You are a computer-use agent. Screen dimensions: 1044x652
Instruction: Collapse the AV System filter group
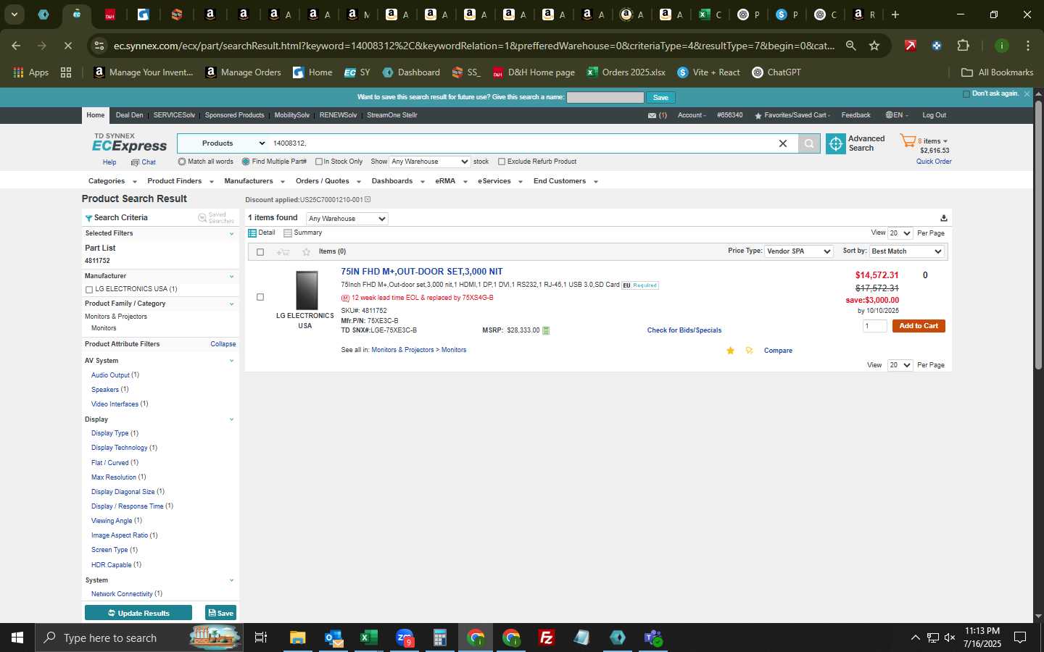click(x=231, y=361)
